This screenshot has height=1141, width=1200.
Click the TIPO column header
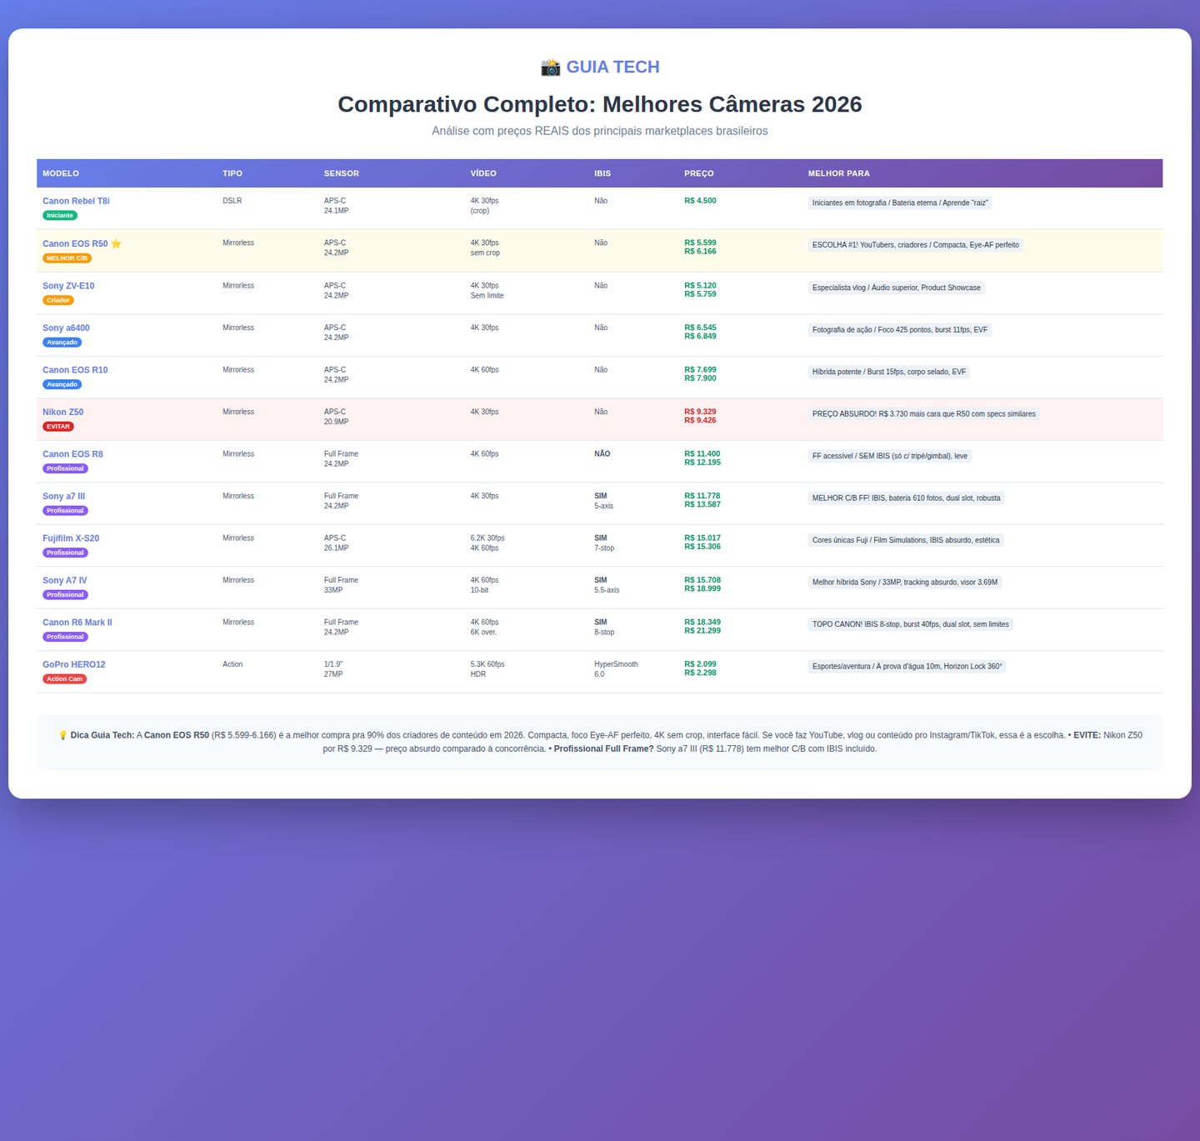point(232,173)
